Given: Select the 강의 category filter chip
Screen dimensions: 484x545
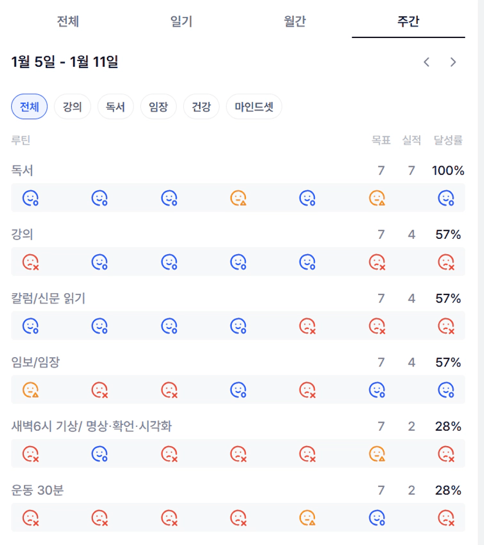Looking at the screenshot, I should tap(73, 107).
